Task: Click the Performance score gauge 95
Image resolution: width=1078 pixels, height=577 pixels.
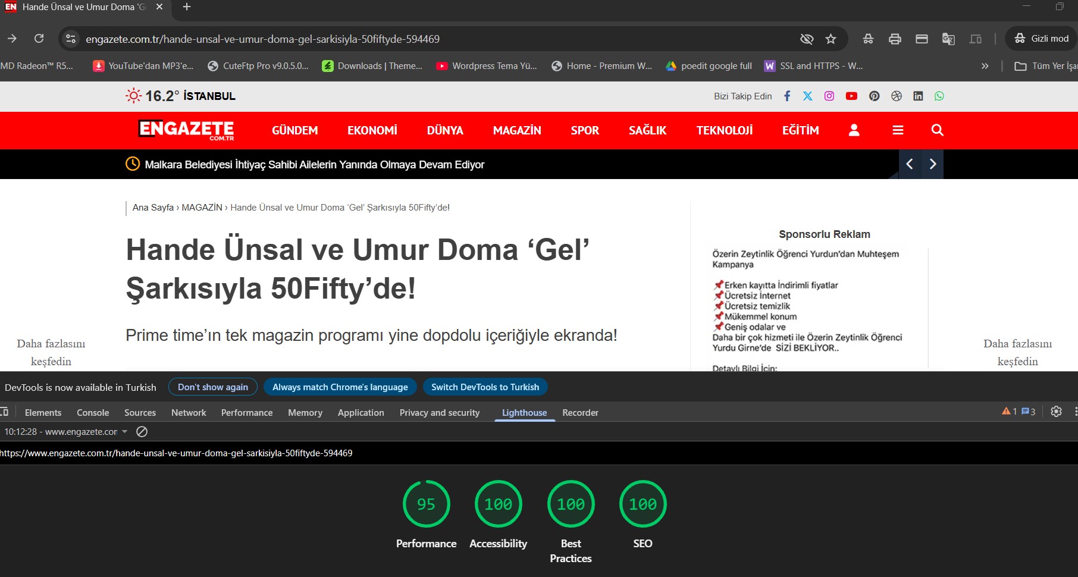Action: pos(426,504)
